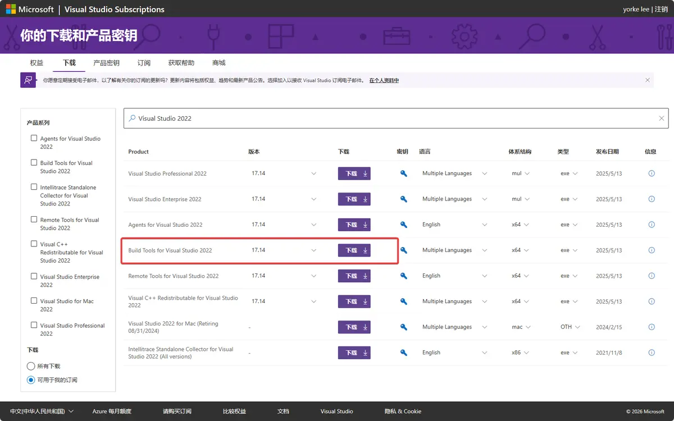
Task: Click the key icon for Agents for Visual Studio 2022
Action: click(403, 225)
